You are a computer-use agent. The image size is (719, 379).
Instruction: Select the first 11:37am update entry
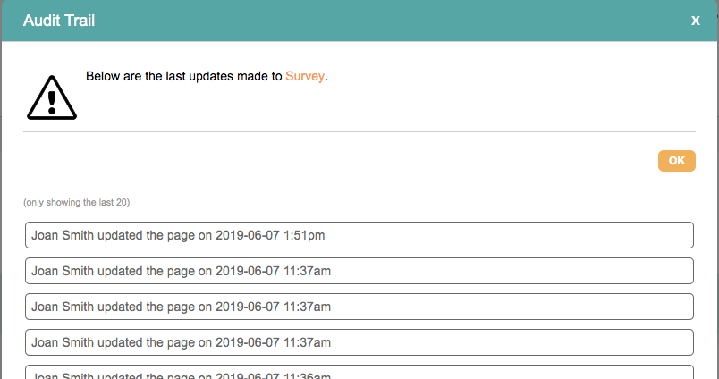click(359, 271)
